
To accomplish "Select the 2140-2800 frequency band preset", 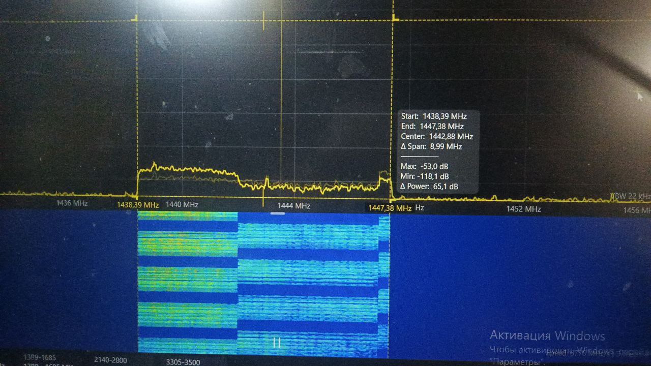I will point(109,360).
